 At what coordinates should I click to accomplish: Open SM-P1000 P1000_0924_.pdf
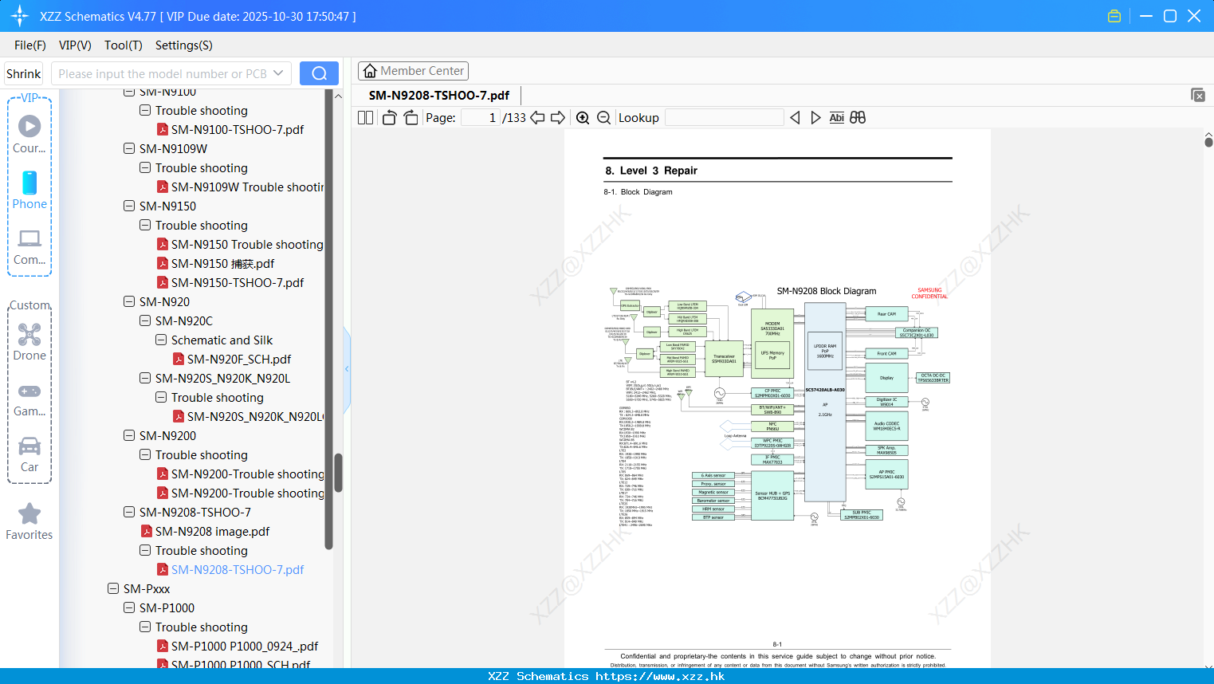point(245,646)
